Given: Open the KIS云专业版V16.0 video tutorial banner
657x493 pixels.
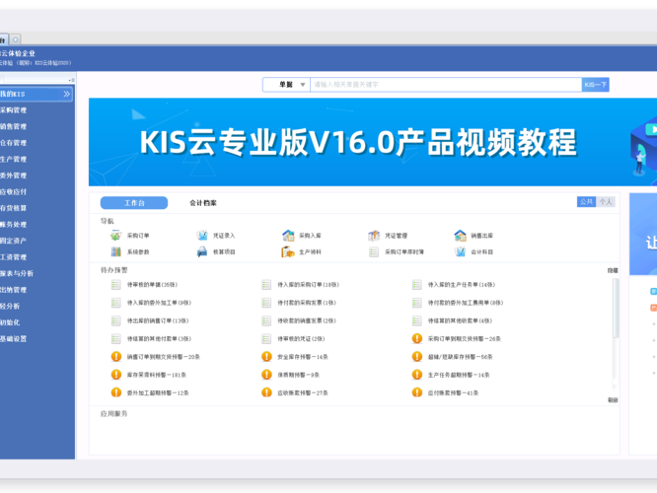Looking at the screenshot, I should (x=373, y=142).
